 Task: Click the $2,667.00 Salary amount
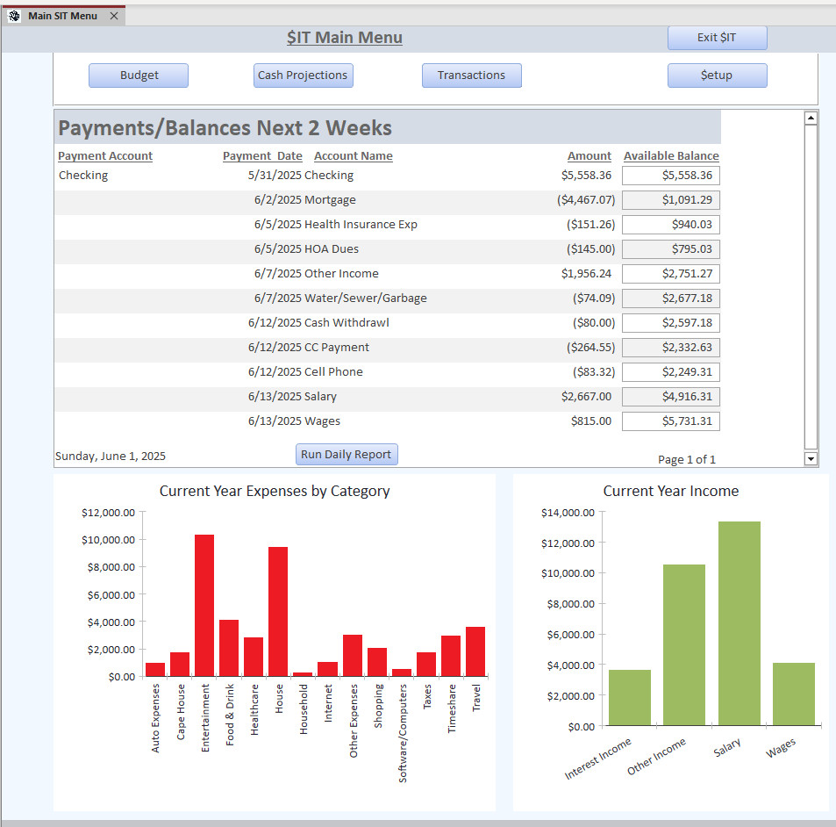[x=586, y=397]
